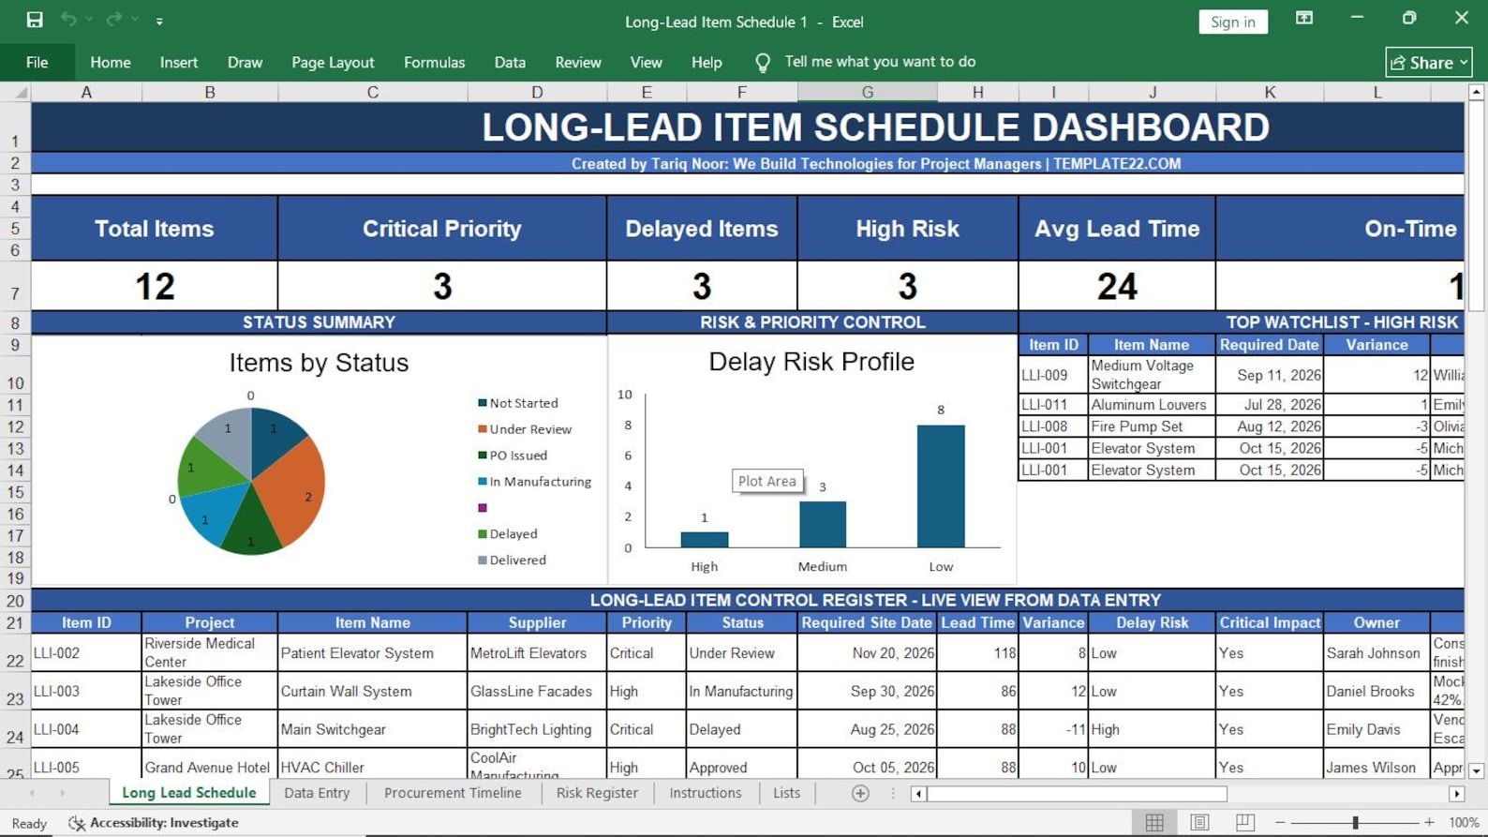Click the Ribbon Display Options icon

[1304, 18]
